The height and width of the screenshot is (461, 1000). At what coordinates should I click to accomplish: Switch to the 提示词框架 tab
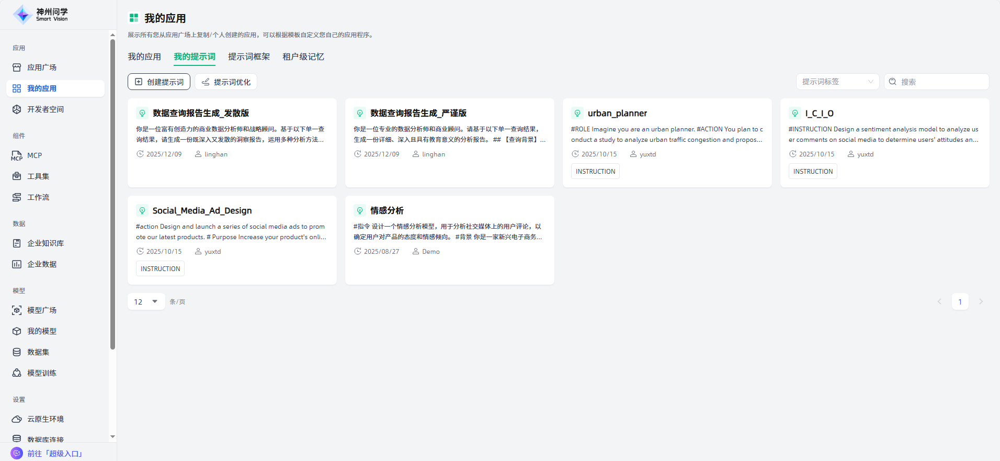(x=249, y=57)
